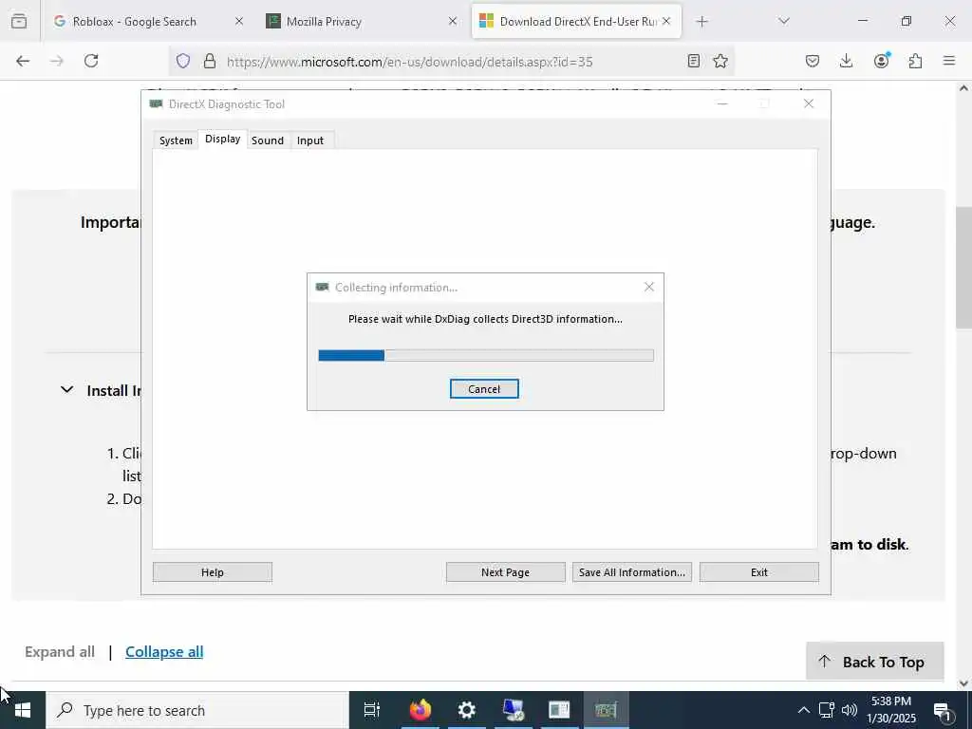
Task: Click the Back To Top button
Action: point(874,662)
